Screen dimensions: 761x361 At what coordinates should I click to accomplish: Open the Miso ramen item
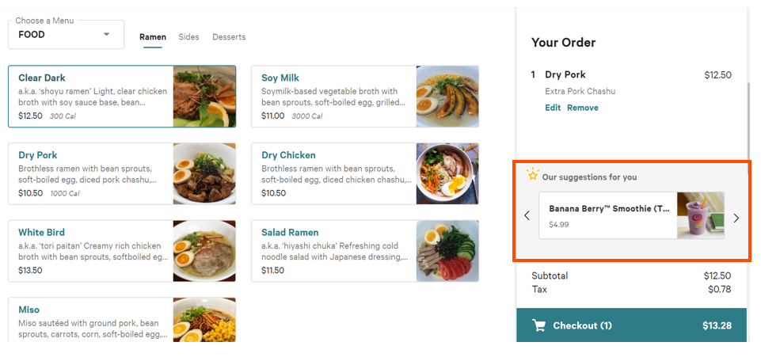pos(91,319)
